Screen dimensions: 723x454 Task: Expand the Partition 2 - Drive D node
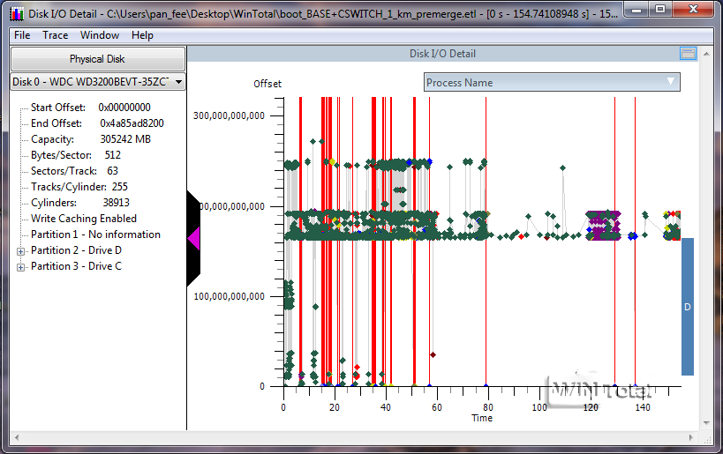coord(21,250)
